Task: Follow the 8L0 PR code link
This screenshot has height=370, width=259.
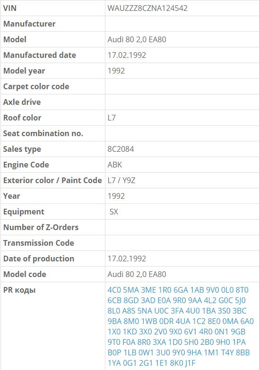Action: click(x=114, y=311)
